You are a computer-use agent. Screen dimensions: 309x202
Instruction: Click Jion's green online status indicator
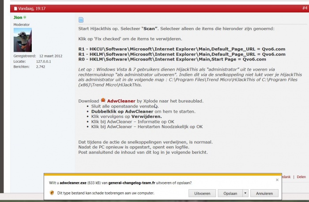tap(25, 17)
